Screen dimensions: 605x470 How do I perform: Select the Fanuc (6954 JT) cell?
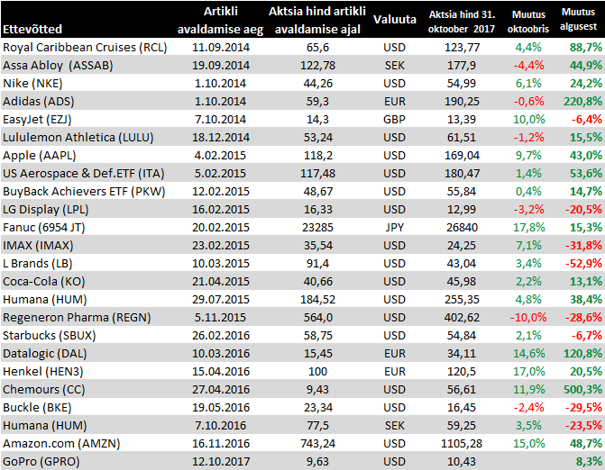click(48, 227)
